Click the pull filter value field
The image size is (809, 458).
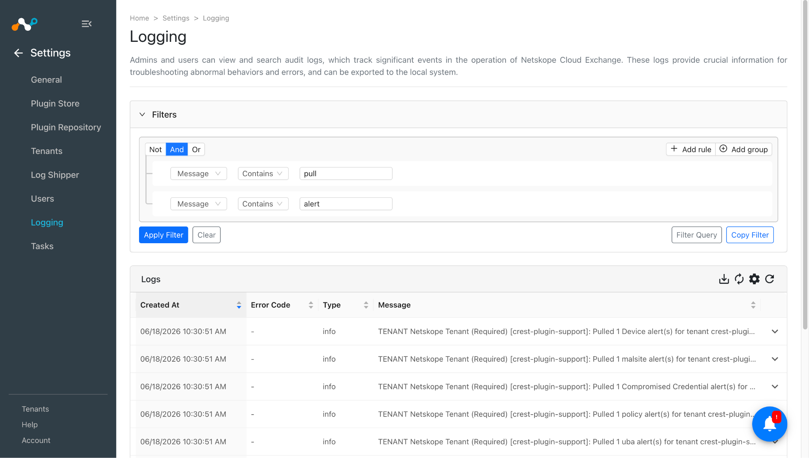click(x=346, y=174)
